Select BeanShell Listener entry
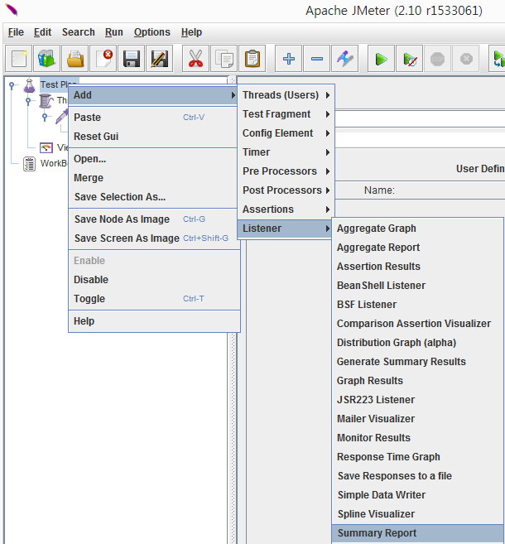 tap(417, 286)
